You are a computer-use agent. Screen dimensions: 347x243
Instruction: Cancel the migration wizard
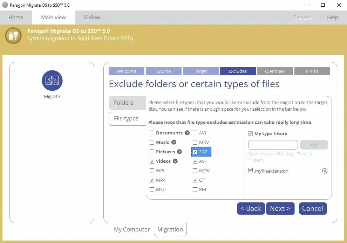(313, 208)
